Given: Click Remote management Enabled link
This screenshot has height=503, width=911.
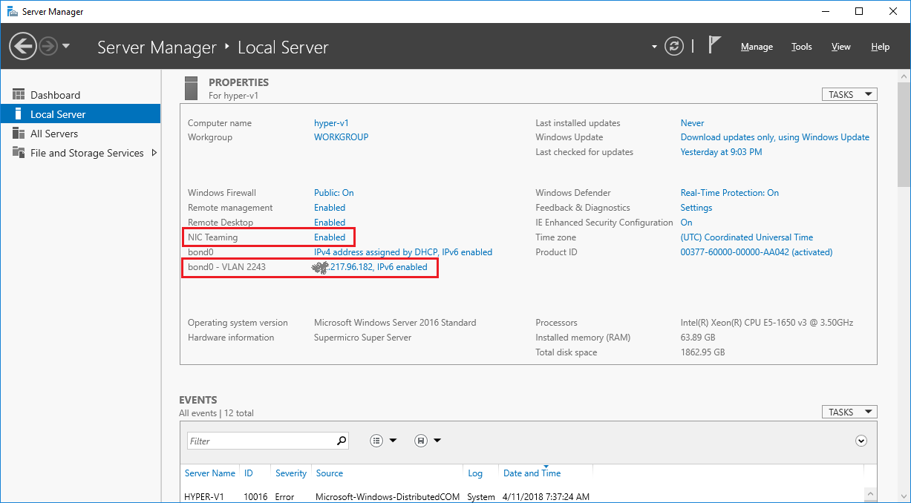Looking at the screenshot, I should (330, 208).
